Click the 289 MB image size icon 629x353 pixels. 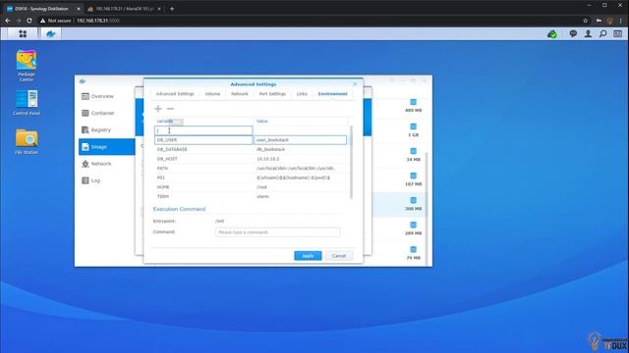coord(413,225)
